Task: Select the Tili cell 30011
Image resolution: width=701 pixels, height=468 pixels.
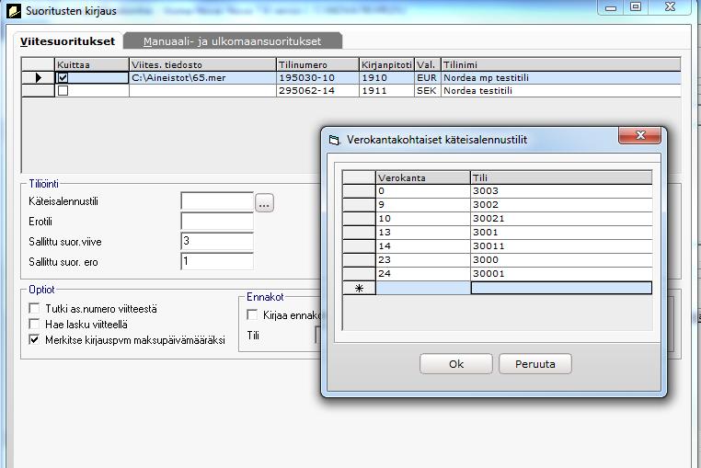Action: 561,246
